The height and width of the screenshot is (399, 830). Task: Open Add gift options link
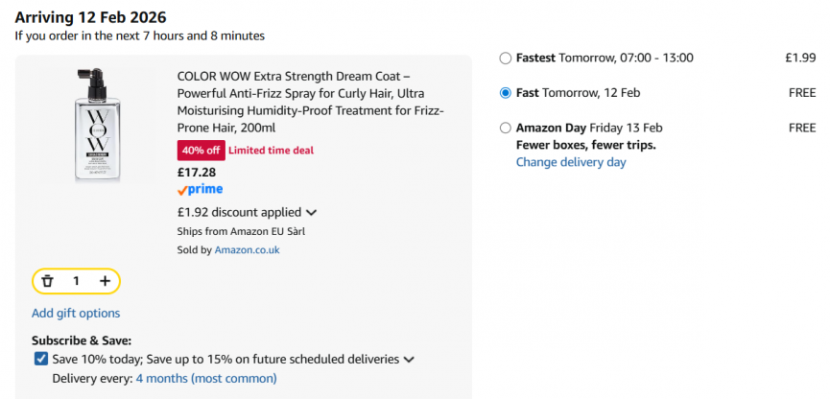(76, 313)
